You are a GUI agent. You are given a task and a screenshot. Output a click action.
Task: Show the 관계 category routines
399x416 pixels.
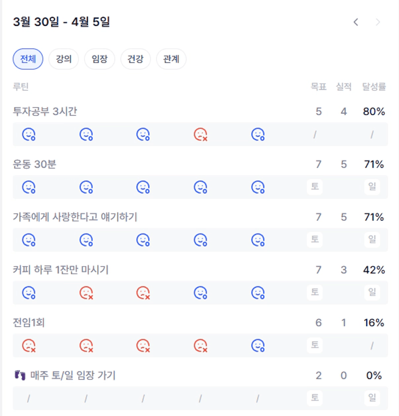pyautogui.click(x=171, y=59)
